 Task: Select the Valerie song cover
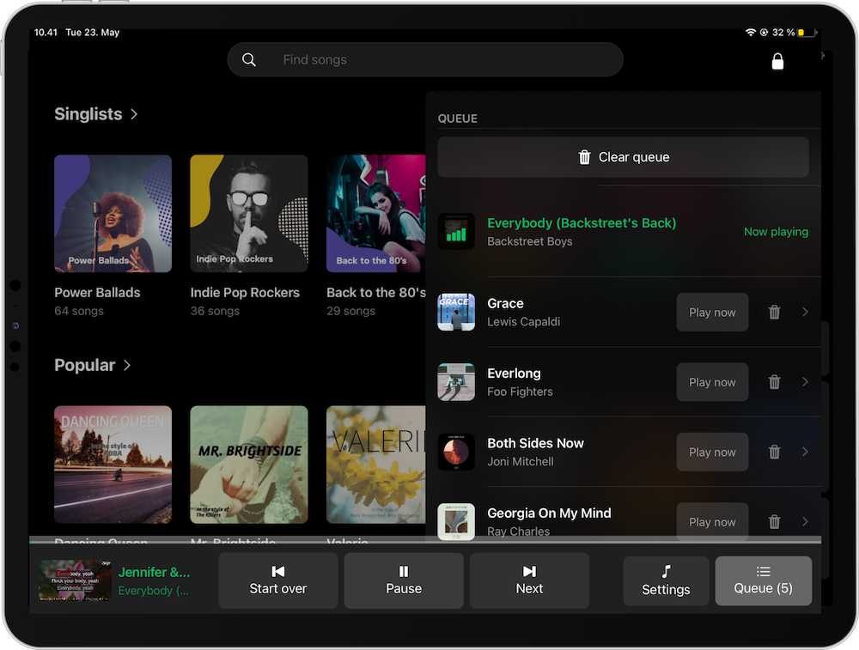point(376,465)
